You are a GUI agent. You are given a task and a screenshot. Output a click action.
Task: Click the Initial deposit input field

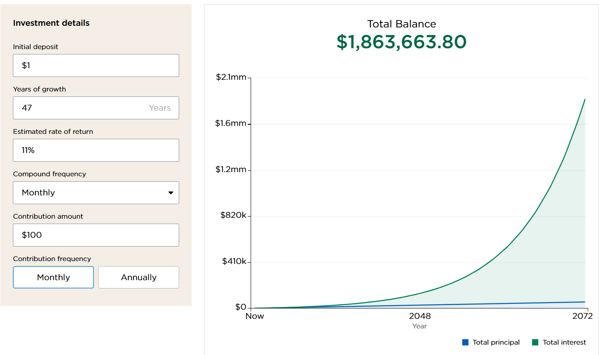[96, 65]
